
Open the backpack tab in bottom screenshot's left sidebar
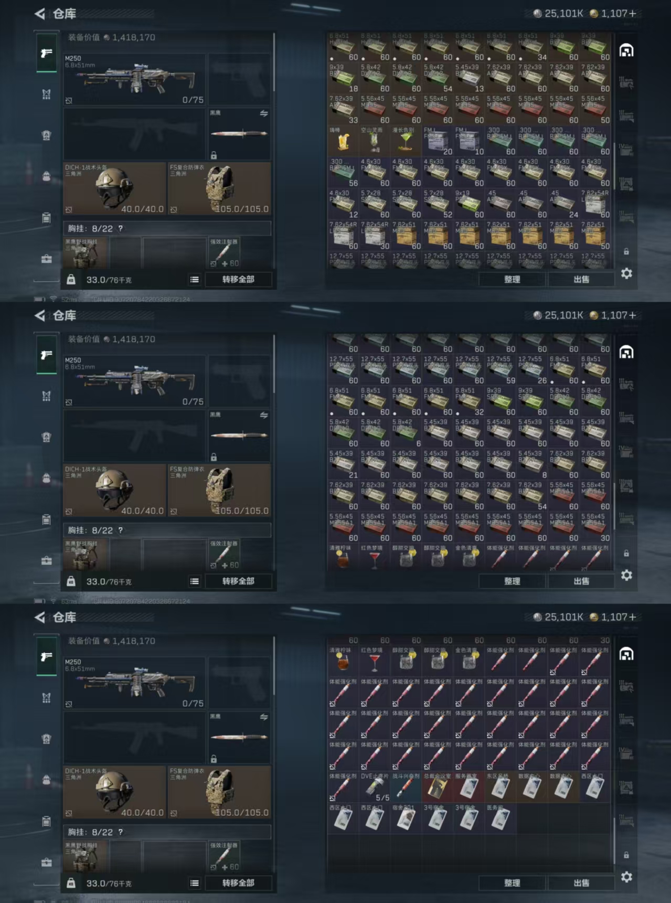coord(47,779)
